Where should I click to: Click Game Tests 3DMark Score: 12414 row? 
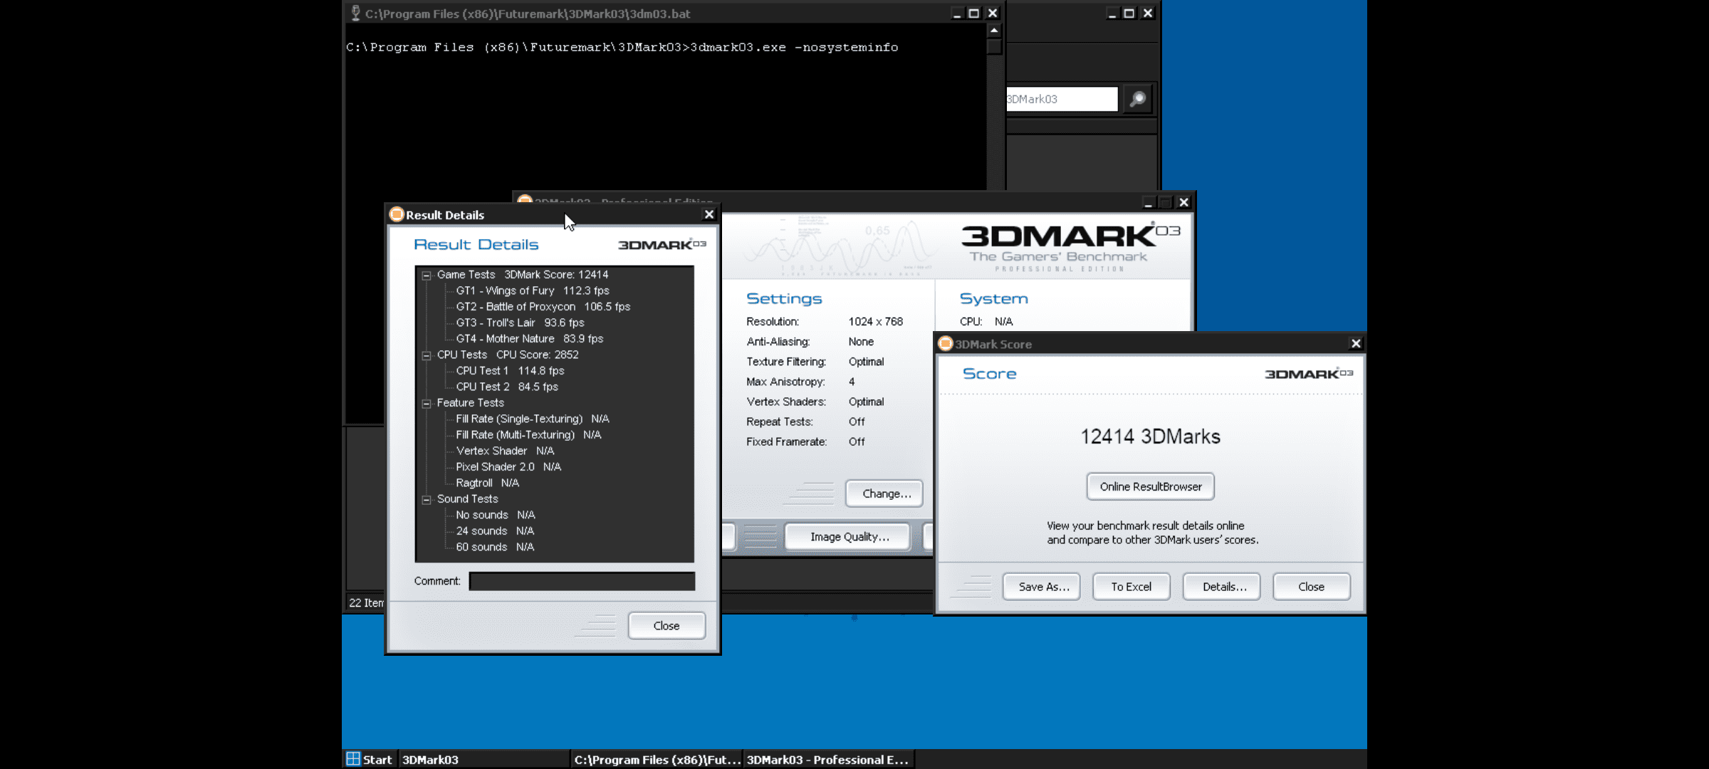pos(523,275)
